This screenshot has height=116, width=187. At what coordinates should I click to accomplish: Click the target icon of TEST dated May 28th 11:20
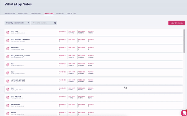(x=8, y=65)
